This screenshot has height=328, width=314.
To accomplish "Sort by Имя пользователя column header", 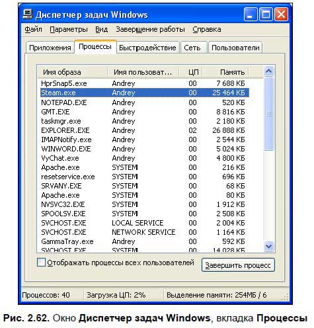I will (143, 72).
